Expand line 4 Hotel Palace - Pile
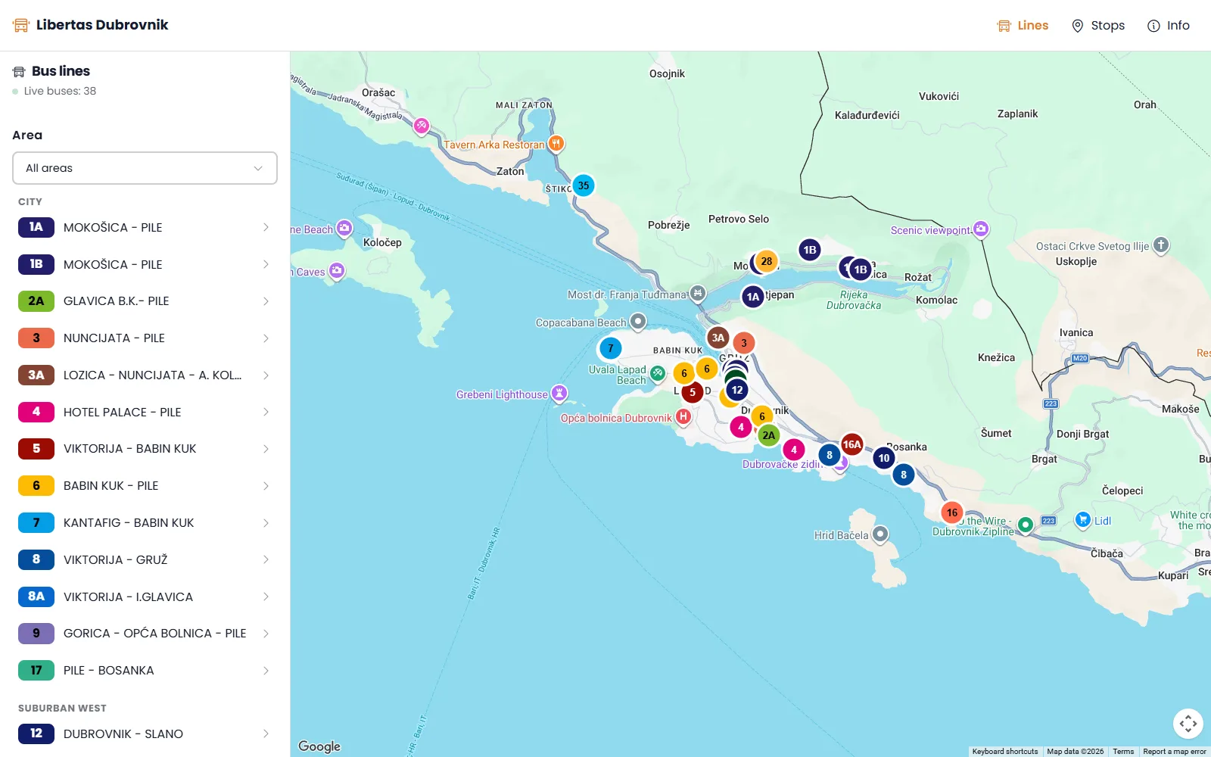The image size is (1211, 757). pyautogui.click(x=145, y=412)
